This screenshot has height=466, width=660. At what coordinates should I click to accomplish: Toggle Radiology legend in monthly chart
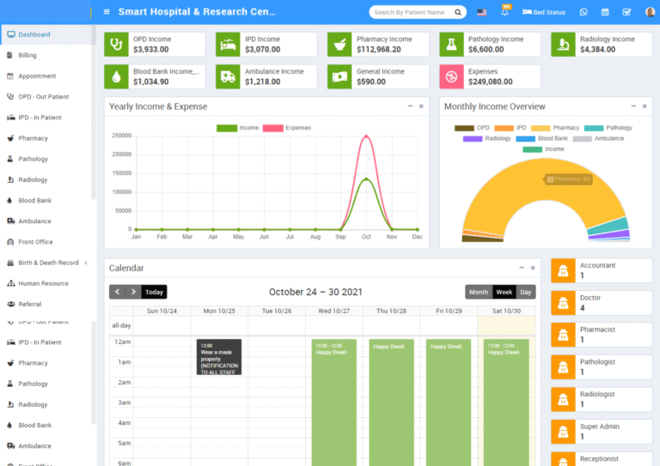[487, 139]
